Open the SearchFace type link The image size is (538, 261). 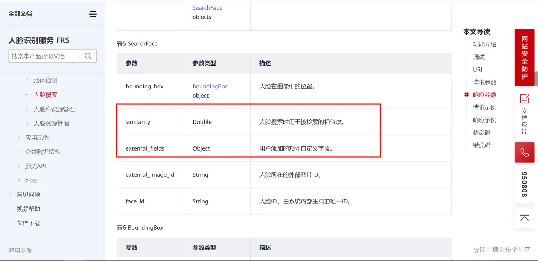207,8
